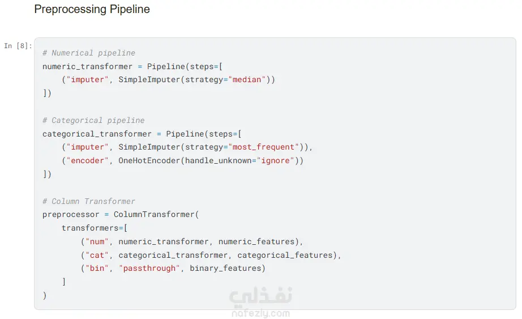Click the Column Transformer comment
The height and width of the screenshot is (319, 522).
pos(89,201)
